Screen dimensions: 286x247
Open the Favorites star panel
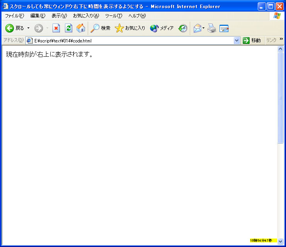(x=130, y=28)
